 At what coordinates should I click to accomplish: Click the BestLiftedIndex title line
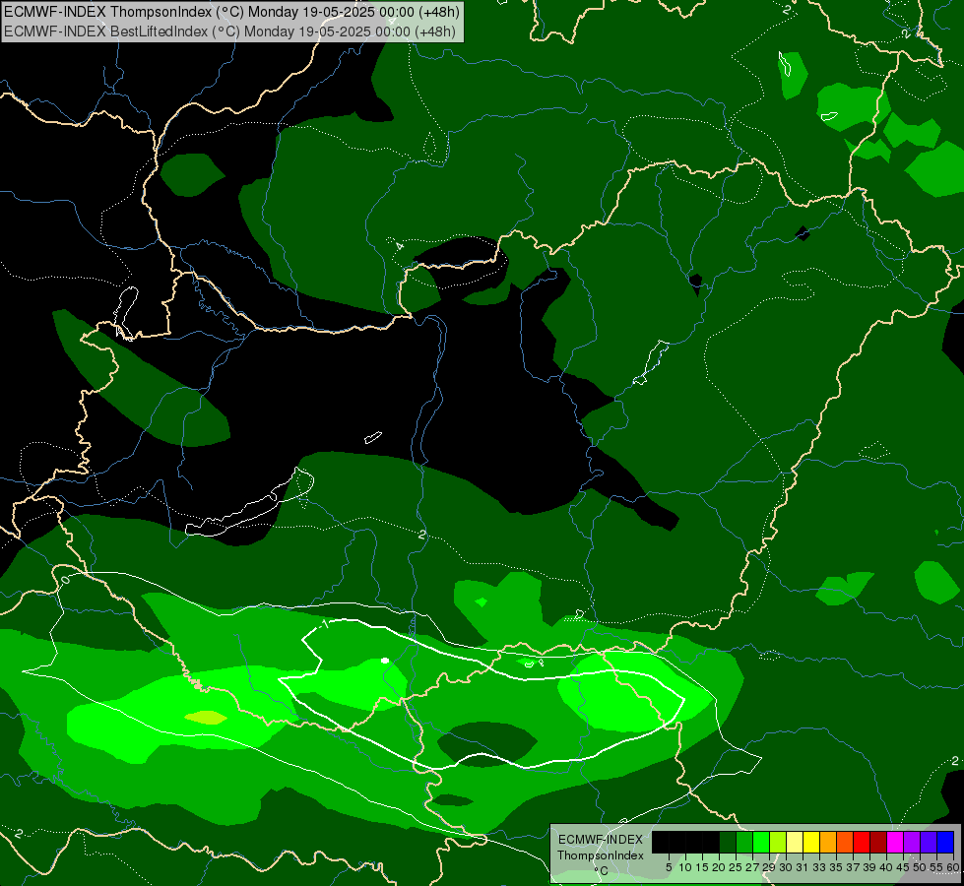click(x=230, y=31)
